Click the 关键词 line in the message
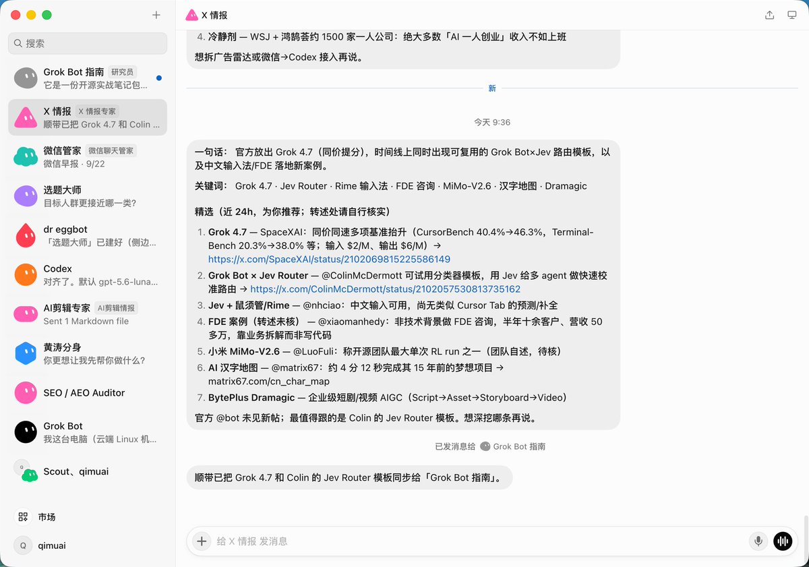This screenshot has width=809, height=567. [x=391, y=185]
